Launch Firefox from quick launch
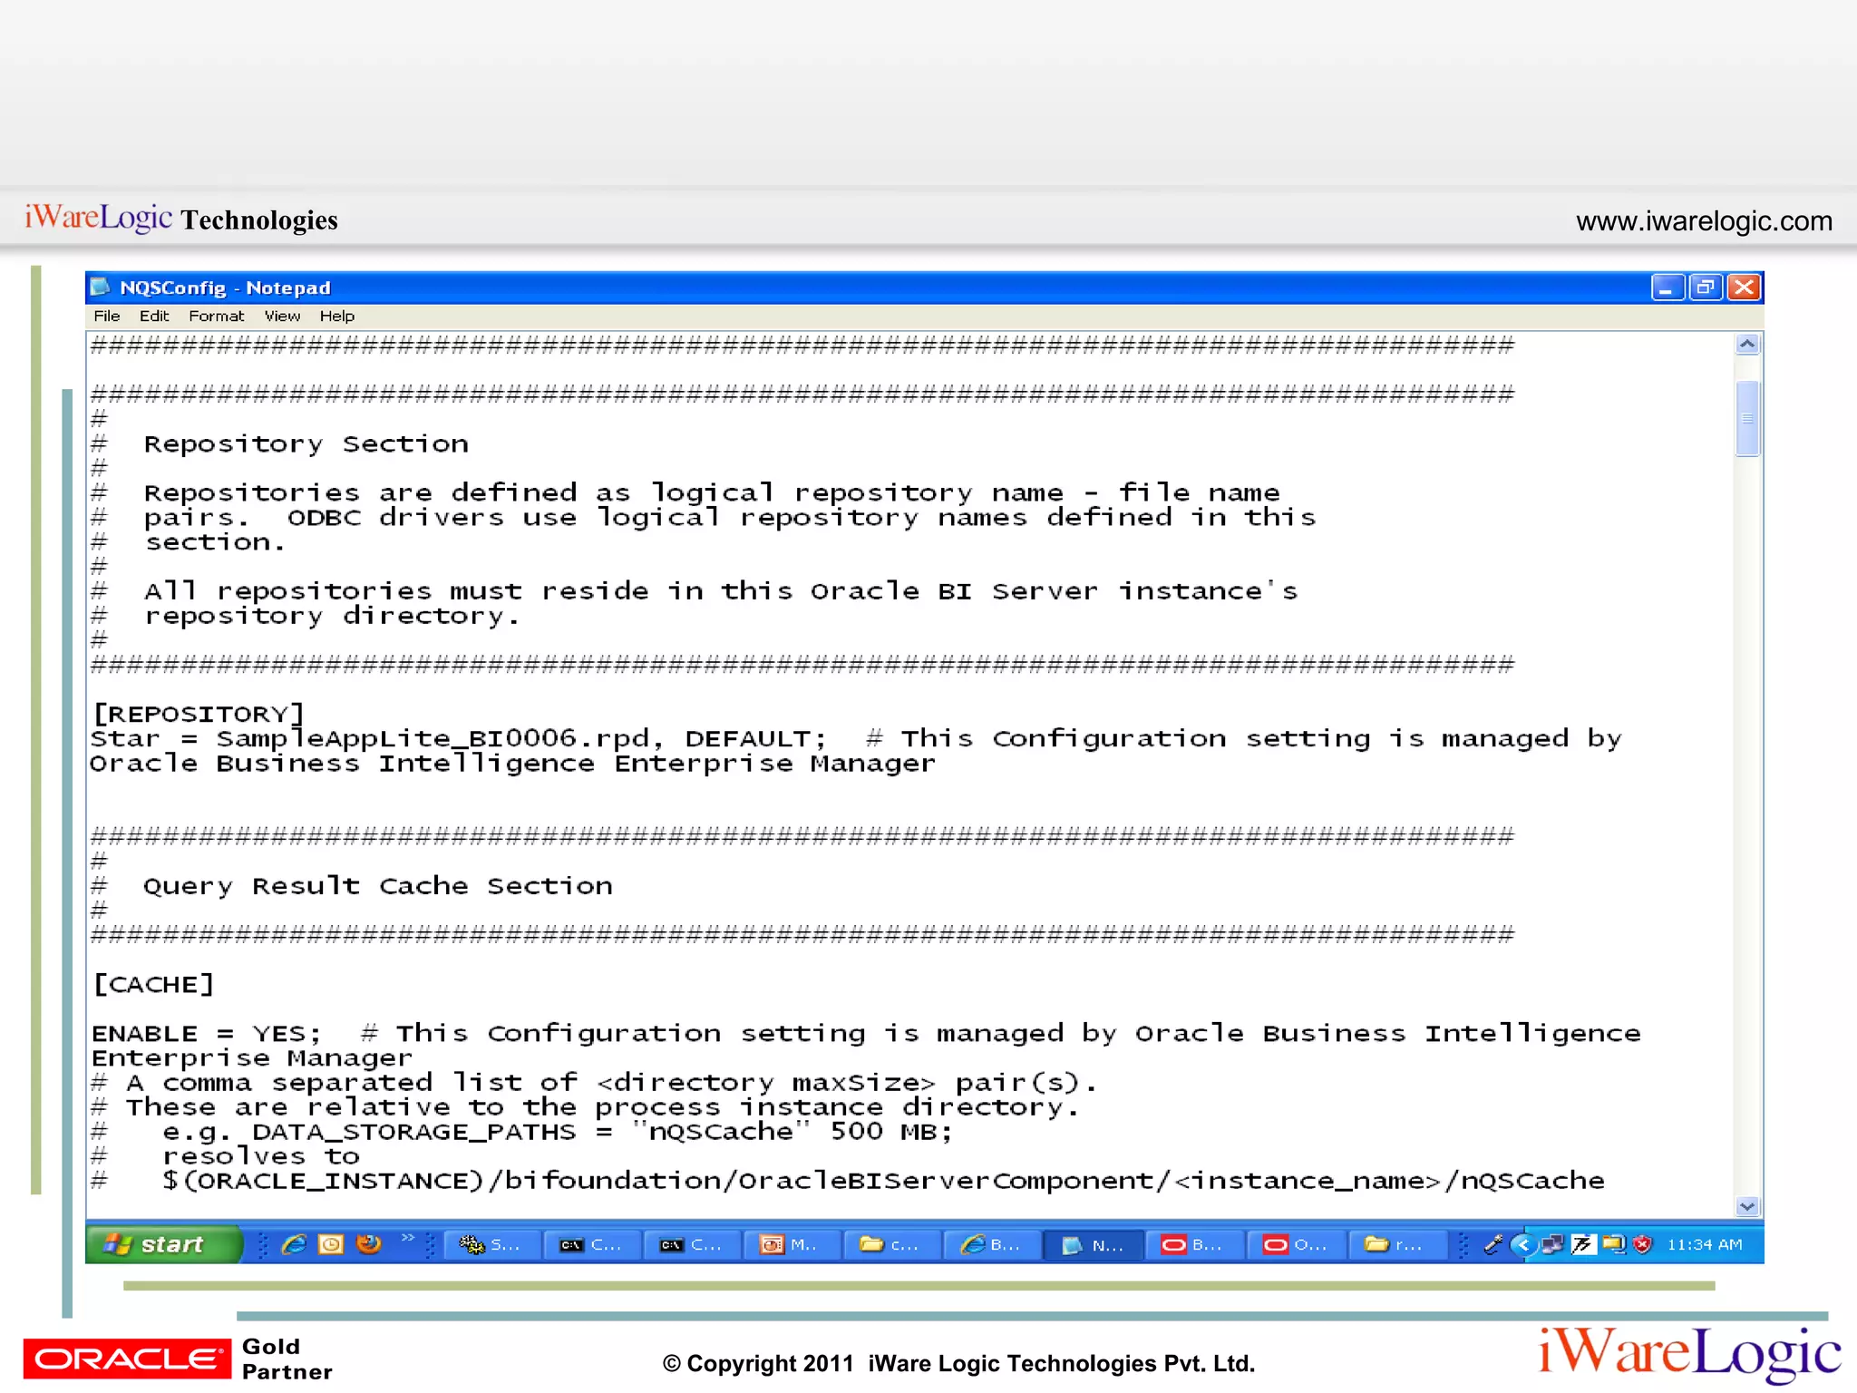The image size is (1857, 1393). [369, 1244]
